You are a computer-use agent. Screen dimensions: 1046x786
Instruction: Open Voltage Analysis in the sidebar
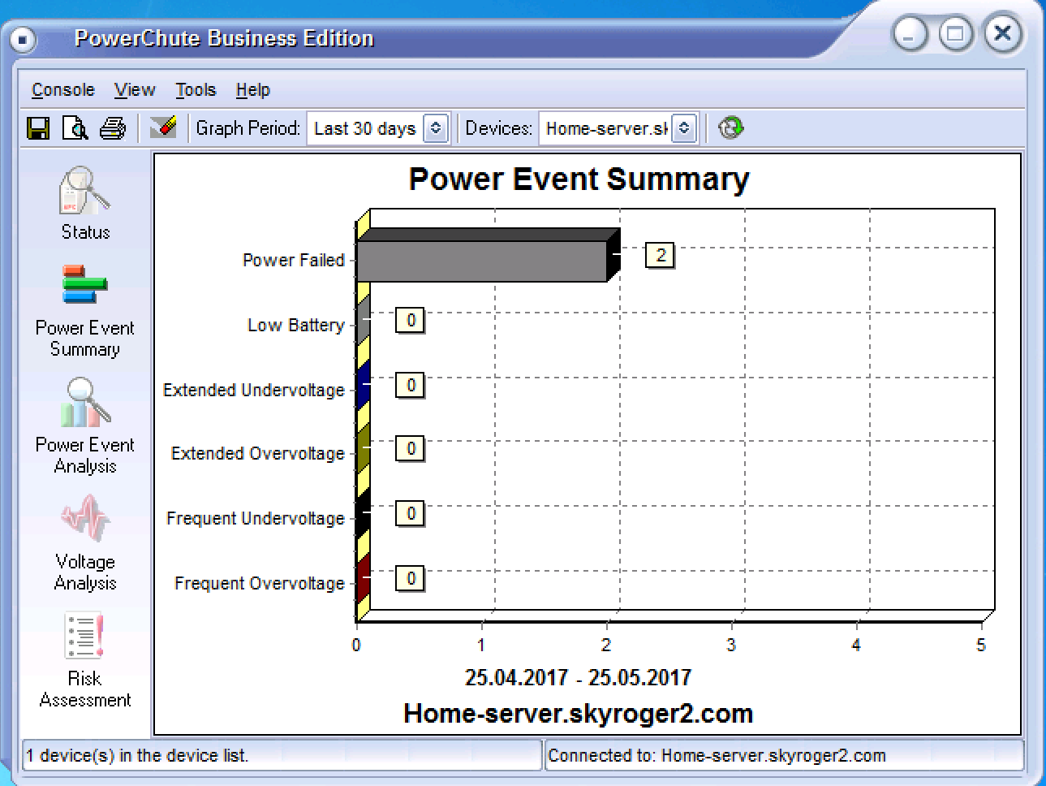pyautogui.click(x=85, y=543)
